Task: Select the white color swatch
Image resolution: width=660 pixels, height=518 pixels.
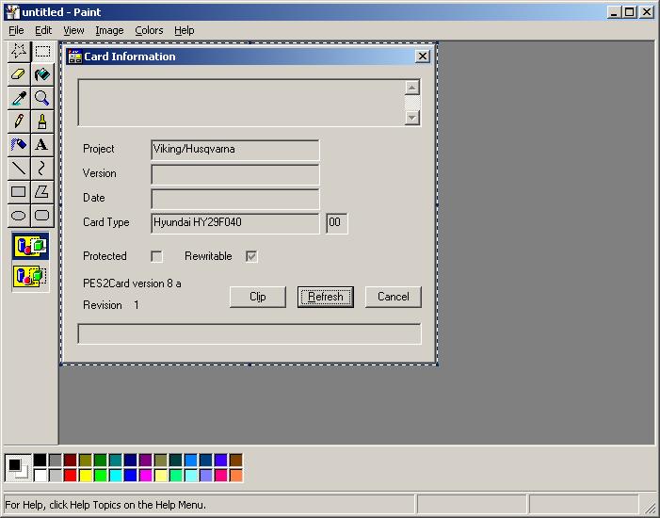Action: pos(40,476)
